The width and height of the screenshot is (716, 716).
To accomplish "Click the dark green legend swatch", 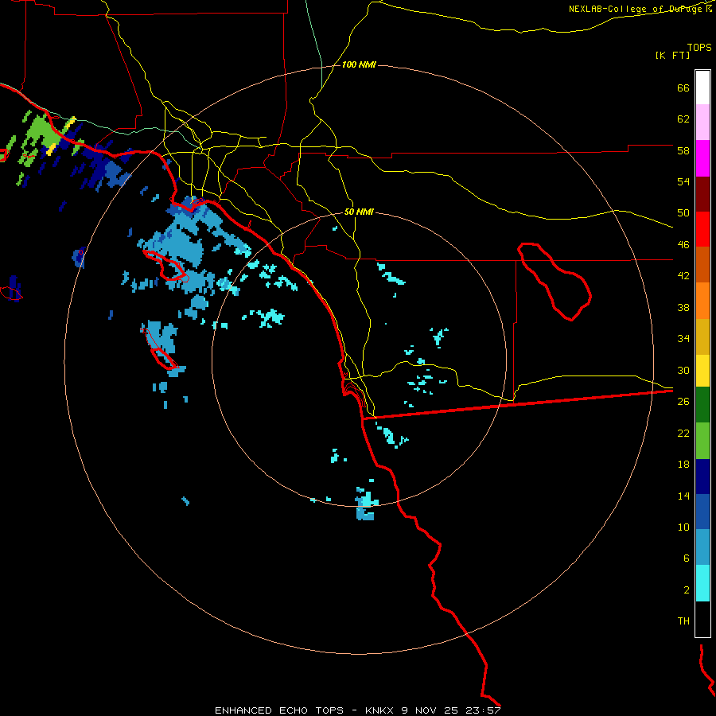I will [x=702, y=405].
